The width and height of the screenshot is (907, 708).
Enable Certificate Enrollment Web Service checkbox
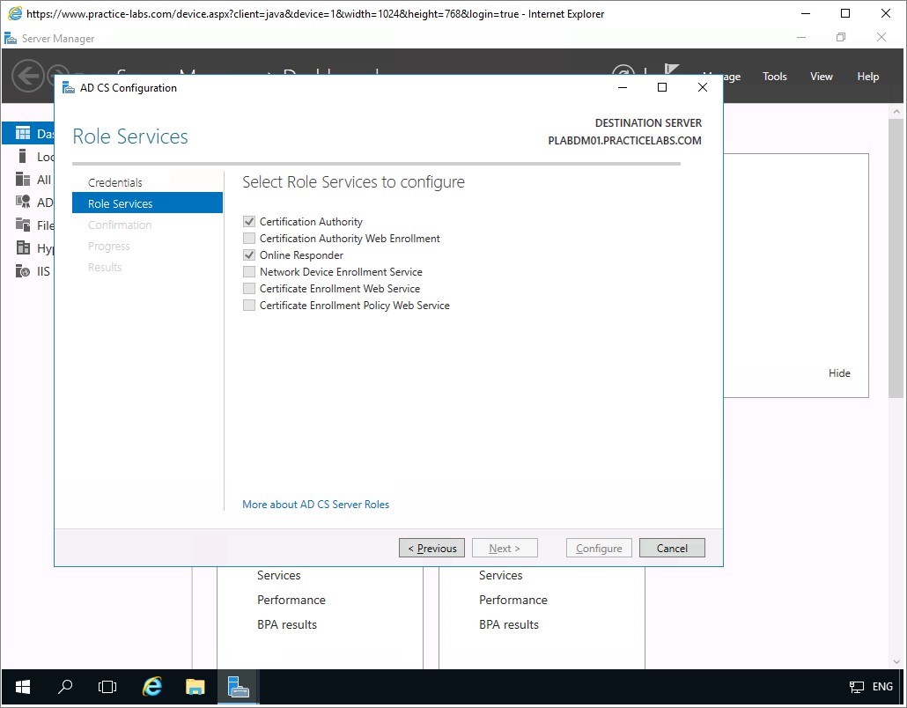pos(249,289)
